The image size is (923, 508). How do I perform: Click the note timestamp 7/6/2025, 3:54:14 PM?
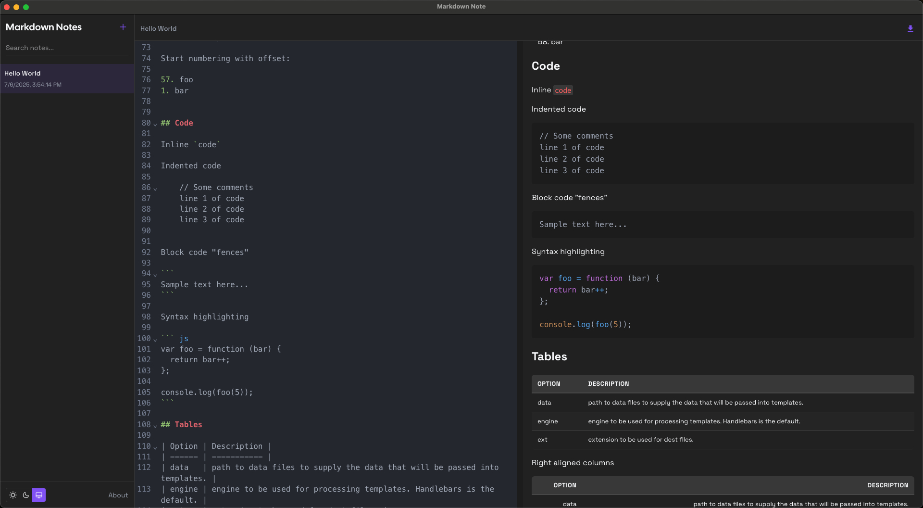point(33,84)
